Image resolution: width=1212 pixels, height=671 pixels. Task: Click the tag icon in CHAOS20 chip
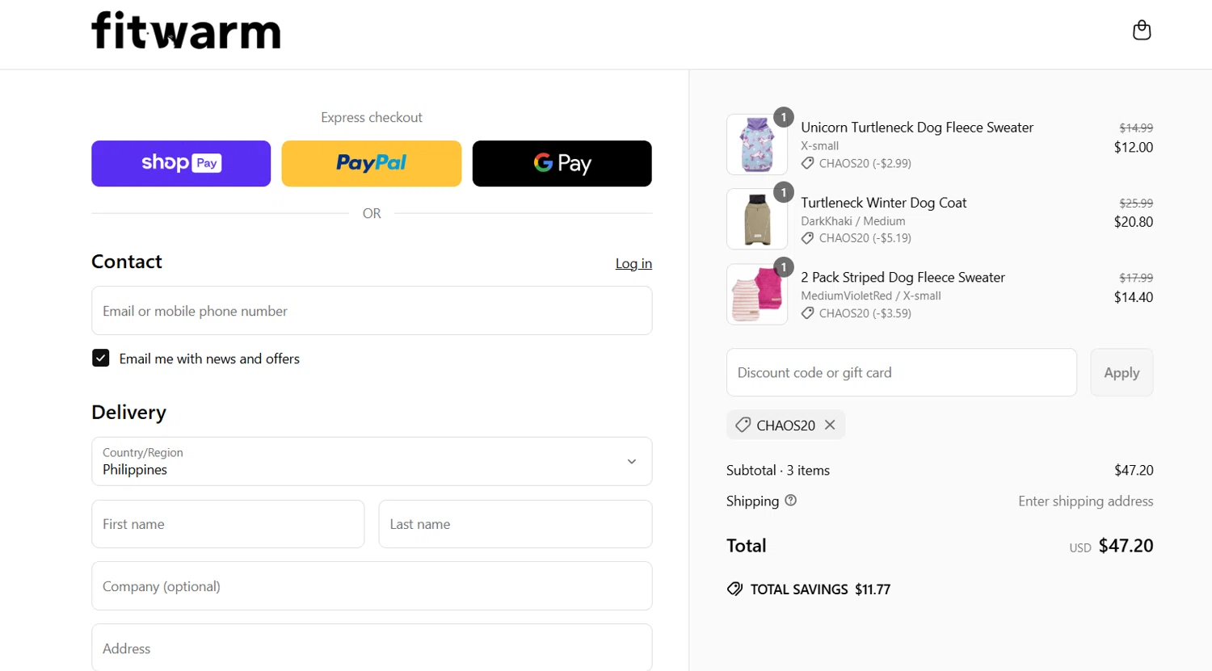point(743,425)
